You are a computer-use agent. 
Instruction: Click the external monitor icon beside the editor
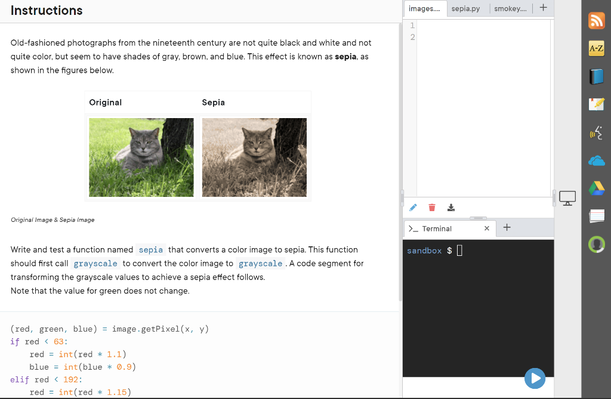(566, 197)
